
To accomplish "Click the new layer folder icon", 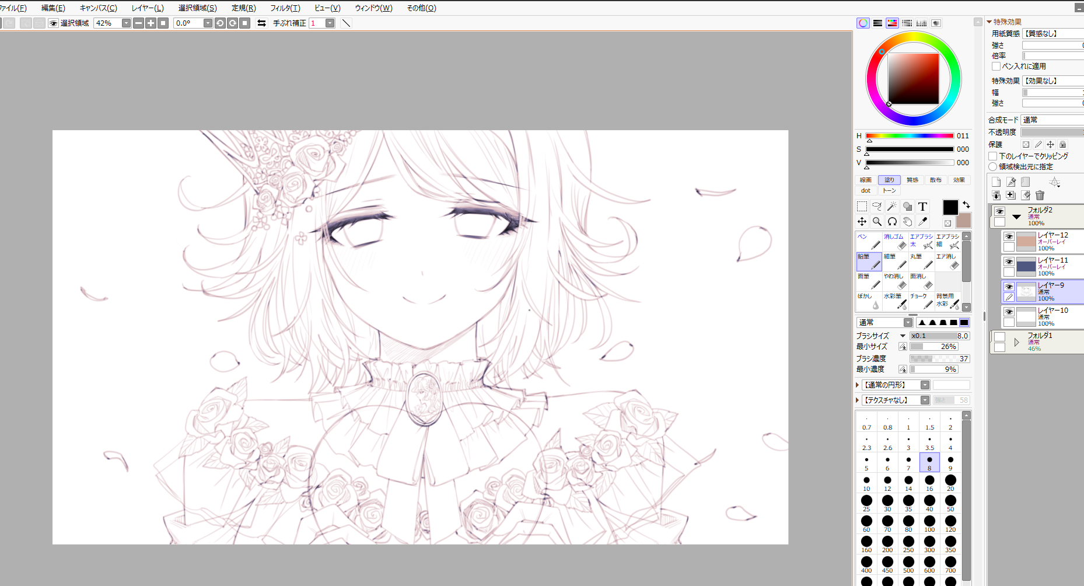I will (1025, 182).
